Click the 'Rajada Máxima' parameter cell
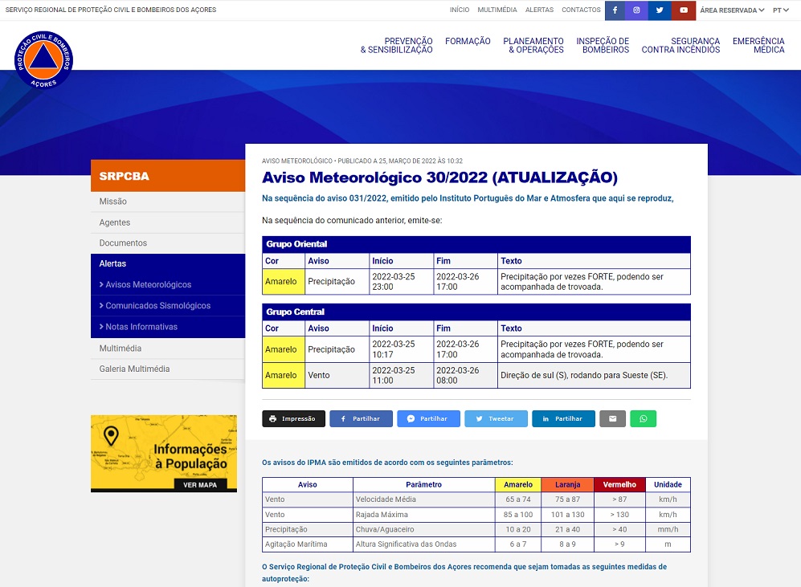This screenshot has height=587, width=801. coord(424,515)
